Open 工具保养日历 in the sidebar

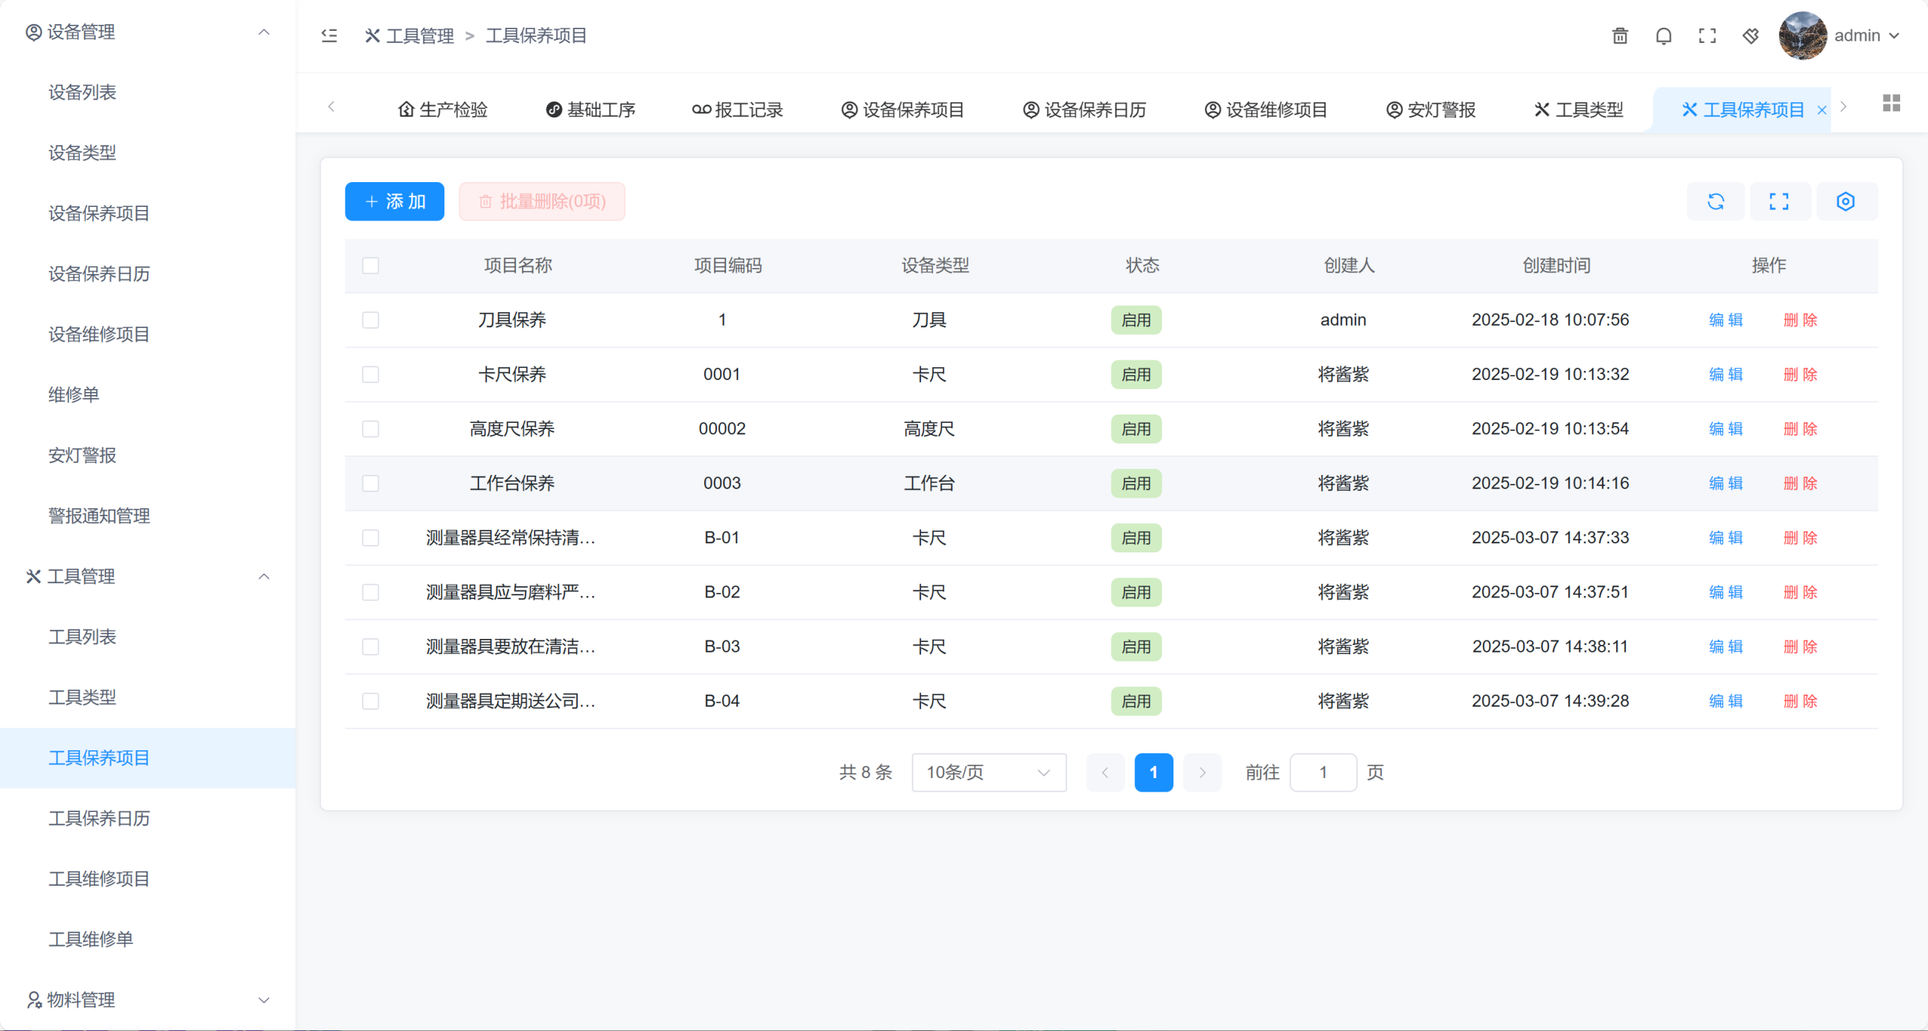[99, 818]
